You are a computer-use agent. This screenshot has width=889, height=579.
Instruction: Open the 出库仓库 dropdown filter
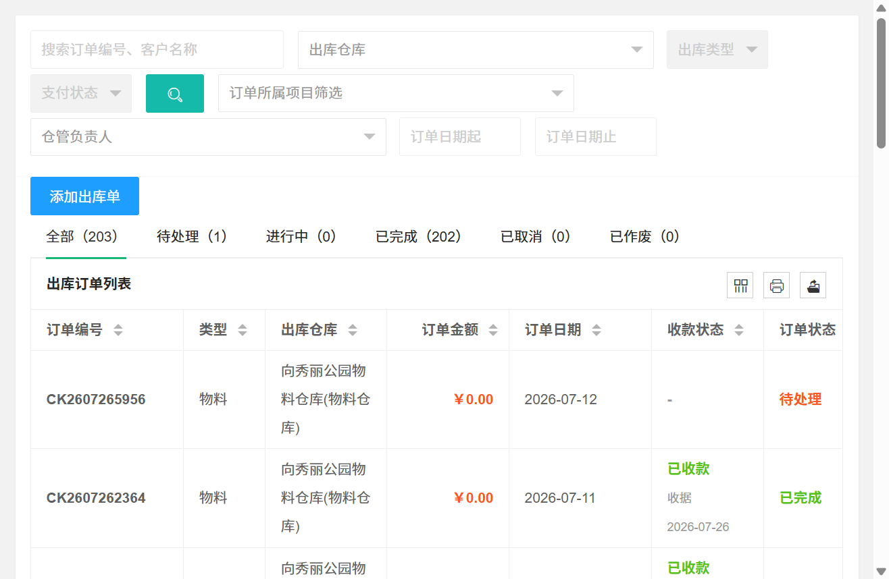tap(476, 50)
